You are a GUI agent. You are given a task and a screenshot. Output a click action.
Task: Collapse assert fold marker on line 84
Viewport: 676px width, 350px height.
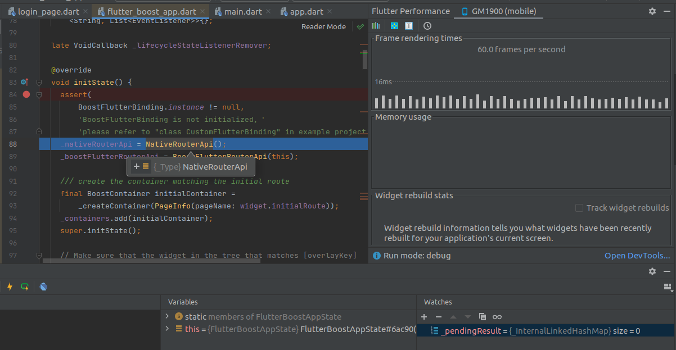(x=39, y=94)
